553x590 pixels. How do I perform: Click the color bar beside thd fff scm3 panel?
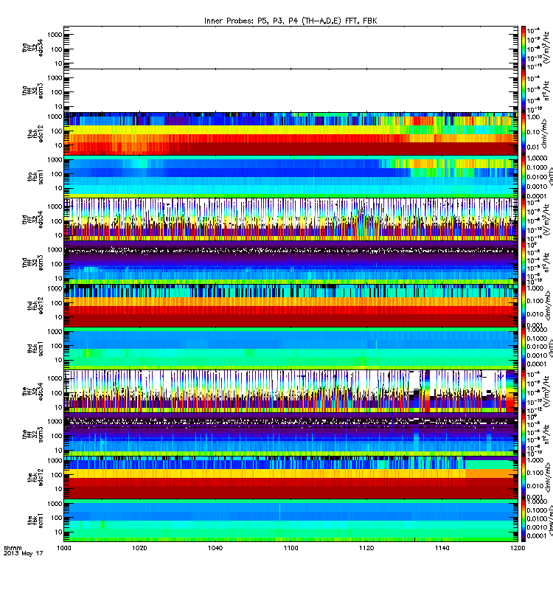pyautogui.click(x=524, y=263)
